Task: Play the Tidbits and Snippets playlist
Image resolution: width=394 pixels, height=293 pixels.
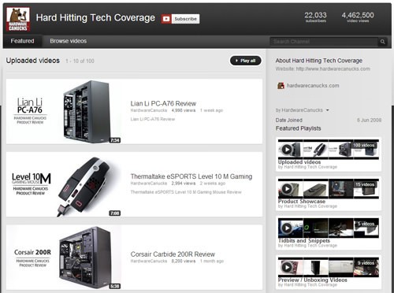Action: click(x=287, y=228)
